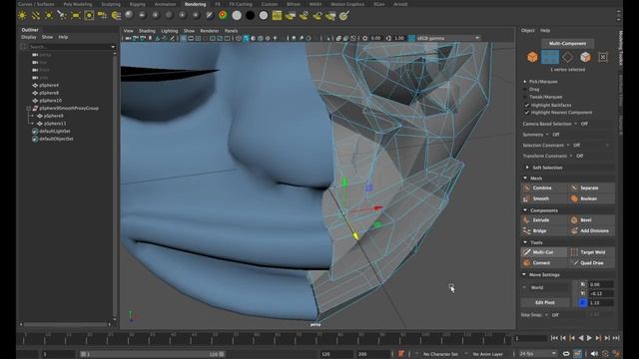
Task: Toggle Y axis move constraint
Action: pos(583,293)
